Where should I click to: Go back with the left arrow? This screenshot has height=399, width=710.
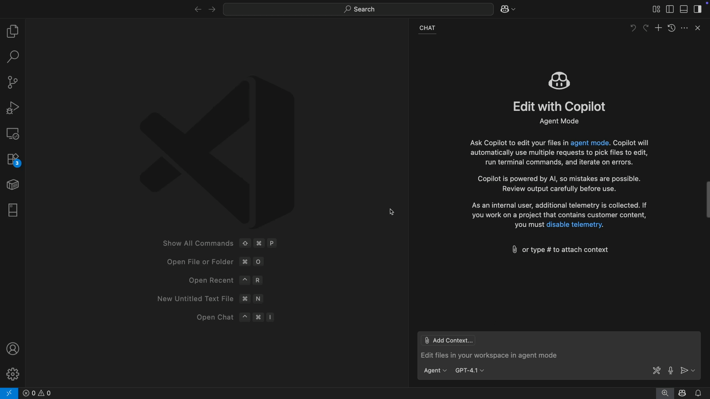click(x=198, y=9)
